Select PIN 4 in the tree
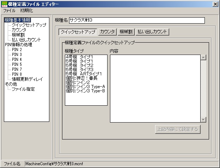Viewport: 220px width, 168px height. (17, 60)
